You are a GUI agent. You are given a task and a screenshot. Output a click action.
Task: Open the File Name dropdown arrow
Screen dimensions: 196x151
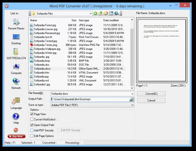tap(132, 94)
